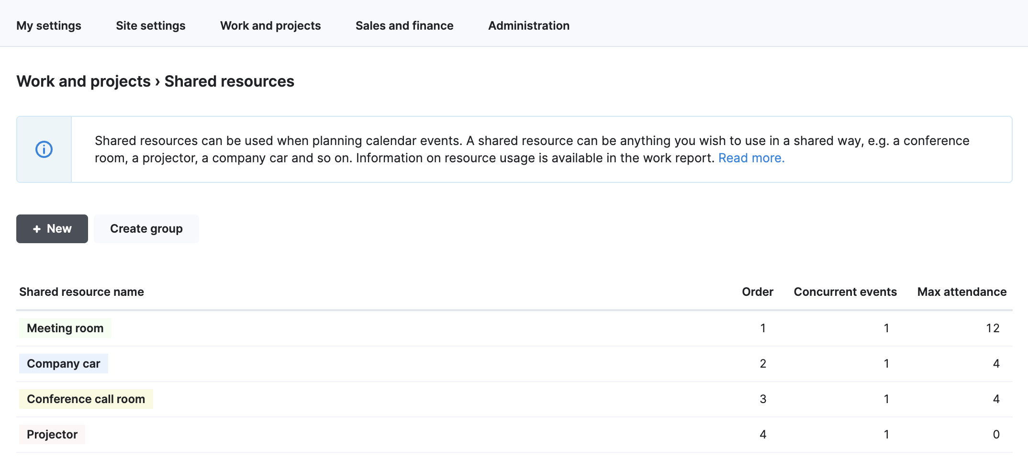Click the Order column header
This screenshot has height=472, width=1028.
point(758,292)
